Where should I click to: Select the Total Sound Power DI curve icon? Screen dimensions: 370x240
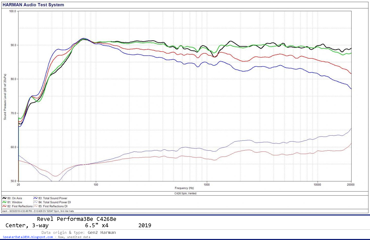tap(35, 202)
